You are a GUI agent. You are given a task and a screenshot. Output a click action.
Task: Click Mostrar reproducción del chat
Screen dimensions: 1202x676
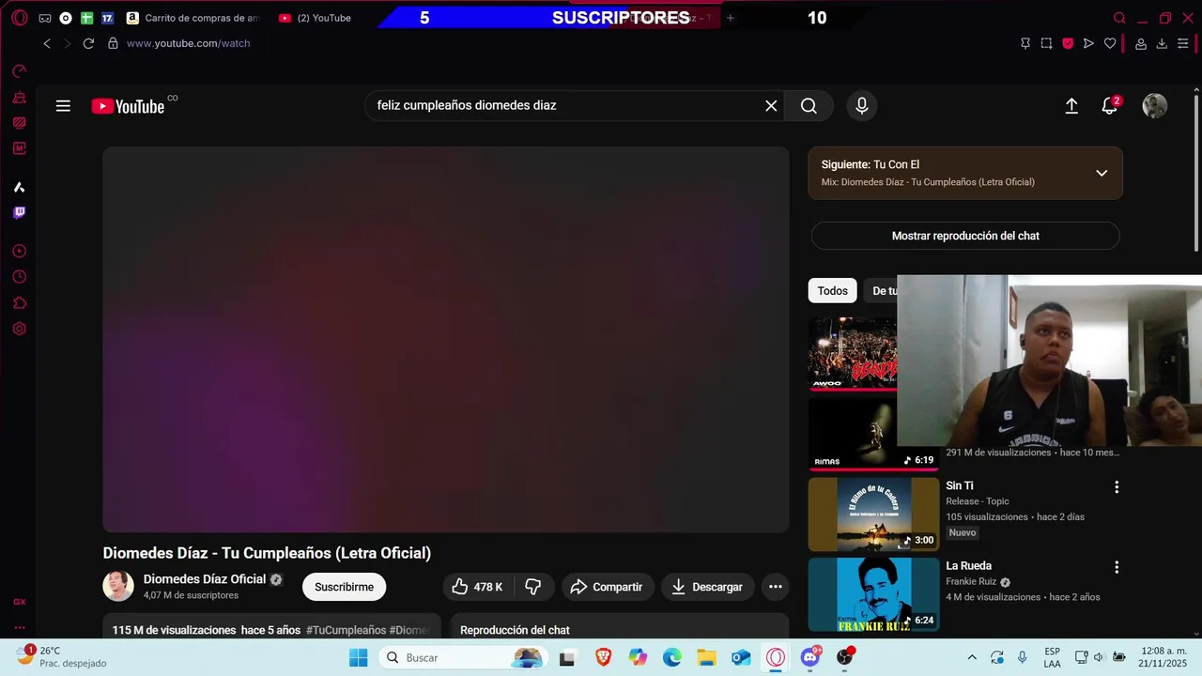click(x=965, y=236)
